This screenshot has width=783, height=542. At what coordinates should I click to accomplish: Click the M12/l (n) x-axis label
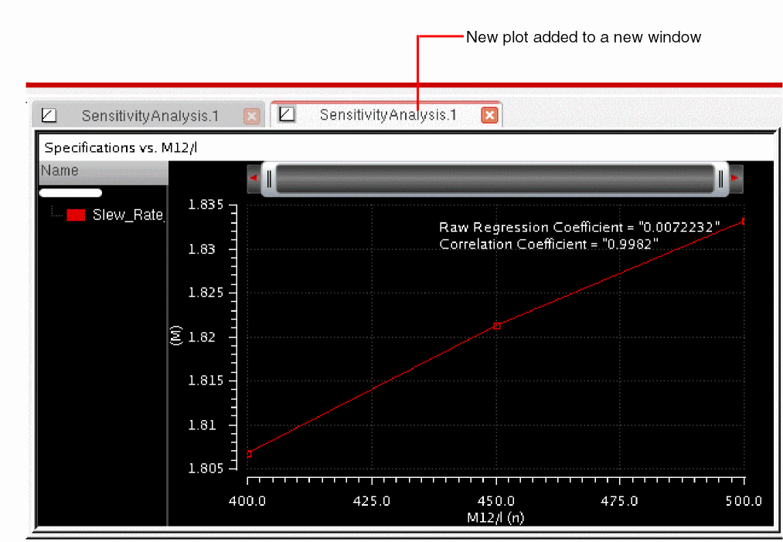tap(495, 518)
